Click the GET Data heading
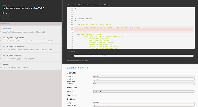Screen dimensions: 198x107 (x=71, y=73)
